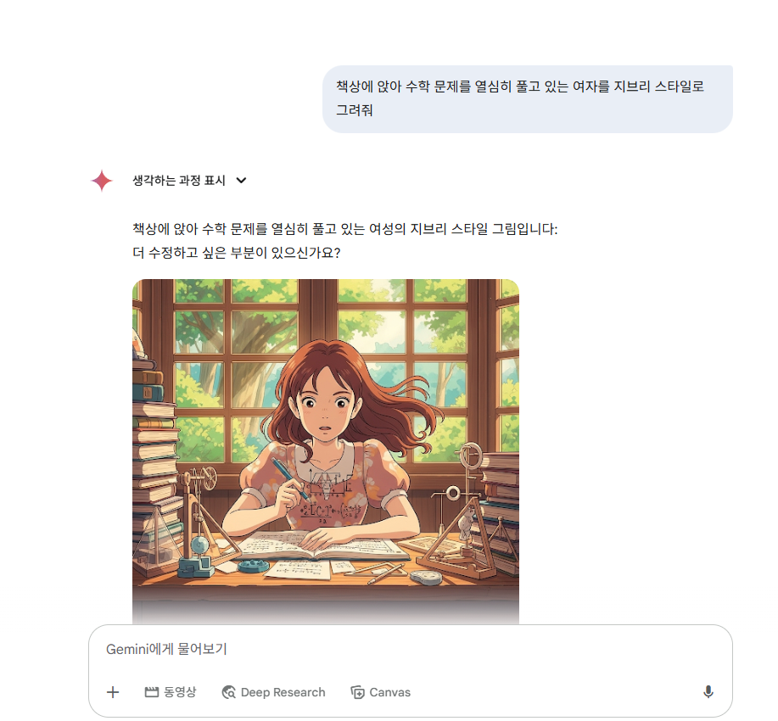Click the Gemini sparkle icon
The width and height of the screenshot is (778, 721).
(102, 180)
